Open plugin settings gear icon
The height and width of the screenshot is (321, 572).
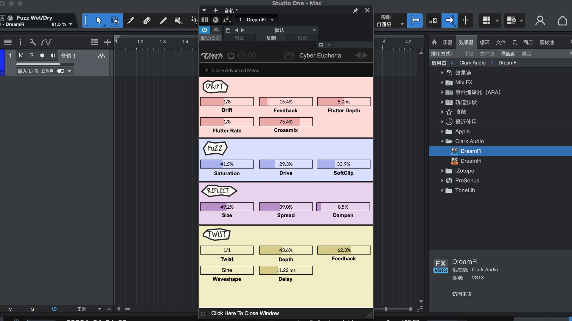[321, 45]
